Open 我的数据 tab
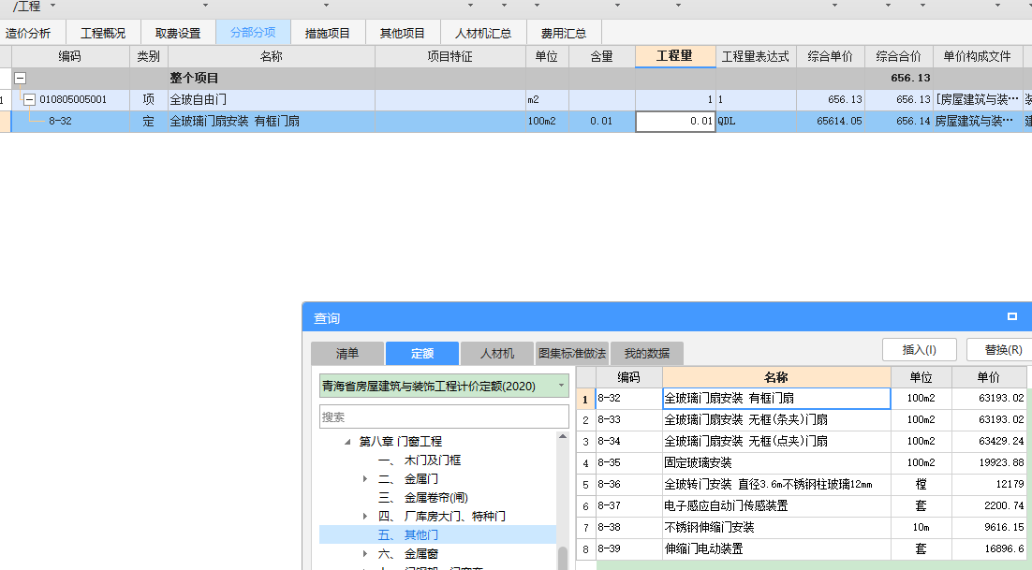The width and height of the screenshot is (1032, 570). pyautogui.click(x=647, y=354)
